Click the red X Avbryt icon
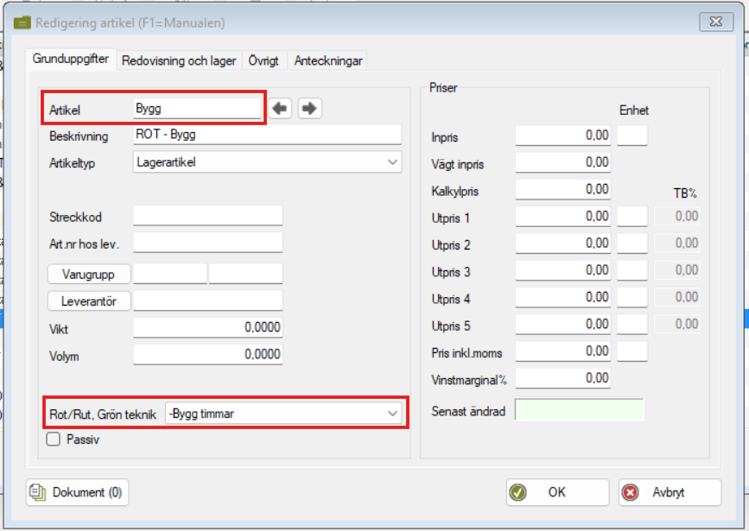This screenshot has height=531, width=749. (631, 492)
